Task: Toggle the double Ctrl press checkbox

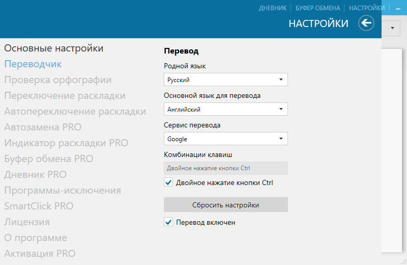Action: 168,182
